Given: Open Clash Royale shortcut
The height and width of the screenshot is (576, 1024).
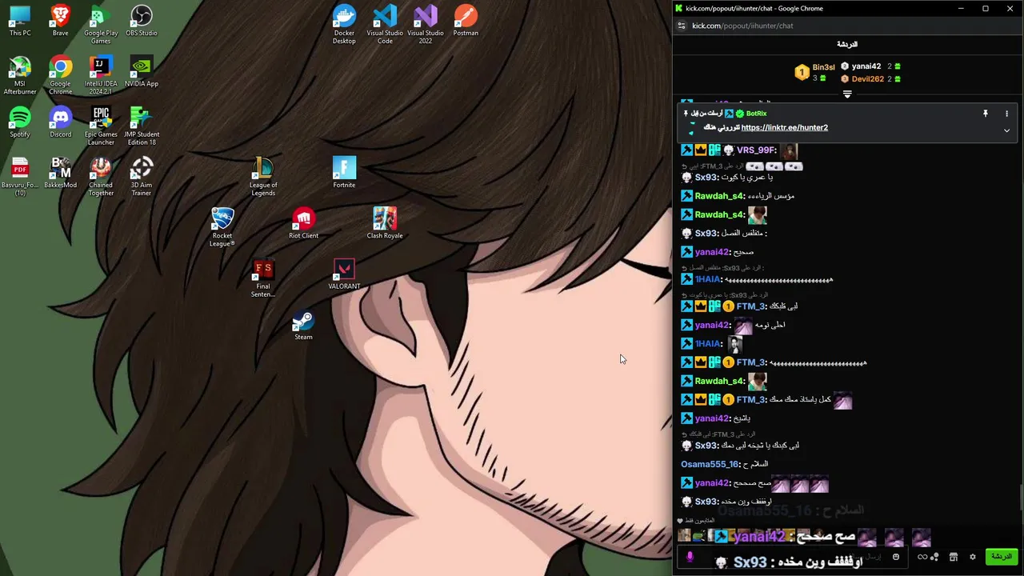Looking at the screenshot, I should pos(385,223).
